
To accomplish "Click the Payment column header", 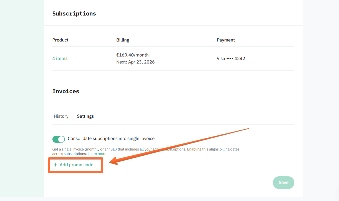I will (226, 40).
